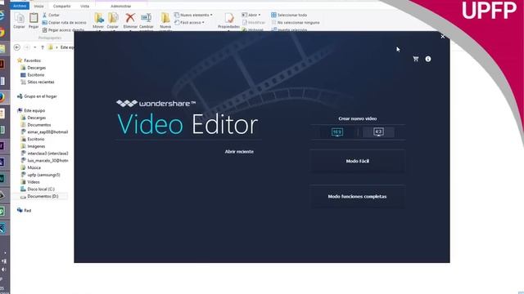Click No seleccionar ninguno
The image size is (524, 294).
click(x=296, y=23)
